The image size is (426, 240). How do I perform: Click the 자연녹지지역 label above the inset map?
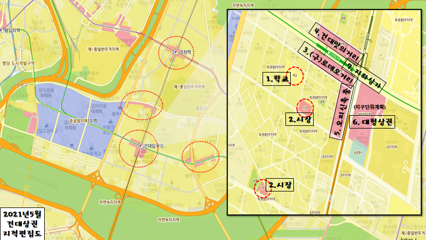coord(243,5)
